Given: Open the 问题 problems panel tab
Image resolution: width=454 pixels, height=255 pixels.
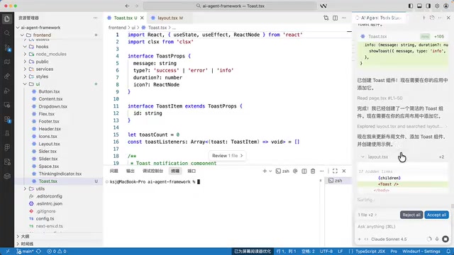Looking at the screenshot, I should tap(113, 171).
